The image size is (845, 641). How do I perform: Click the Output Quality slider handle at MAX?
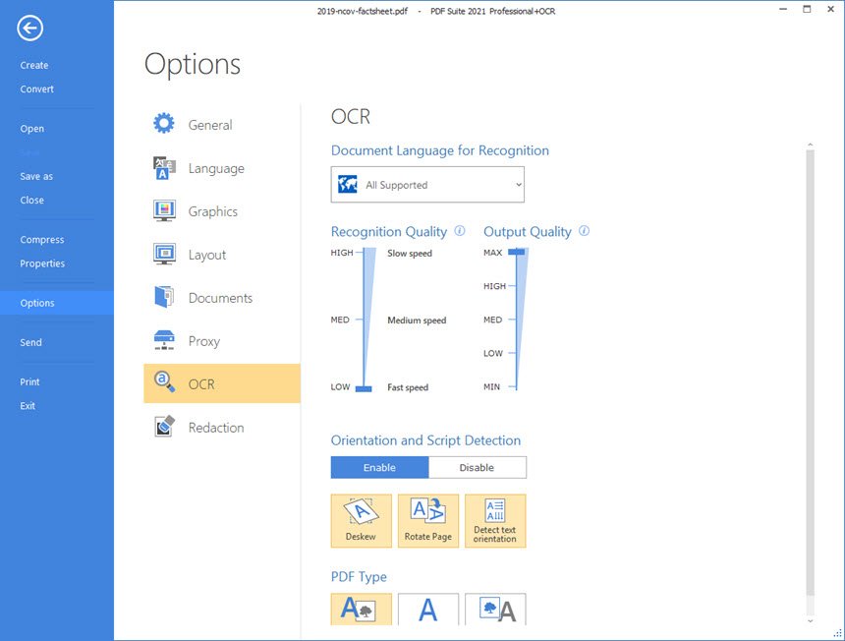[516, 252]
